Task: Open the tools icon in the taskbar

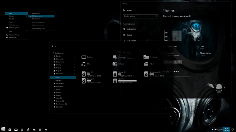Action: [28, 130]
